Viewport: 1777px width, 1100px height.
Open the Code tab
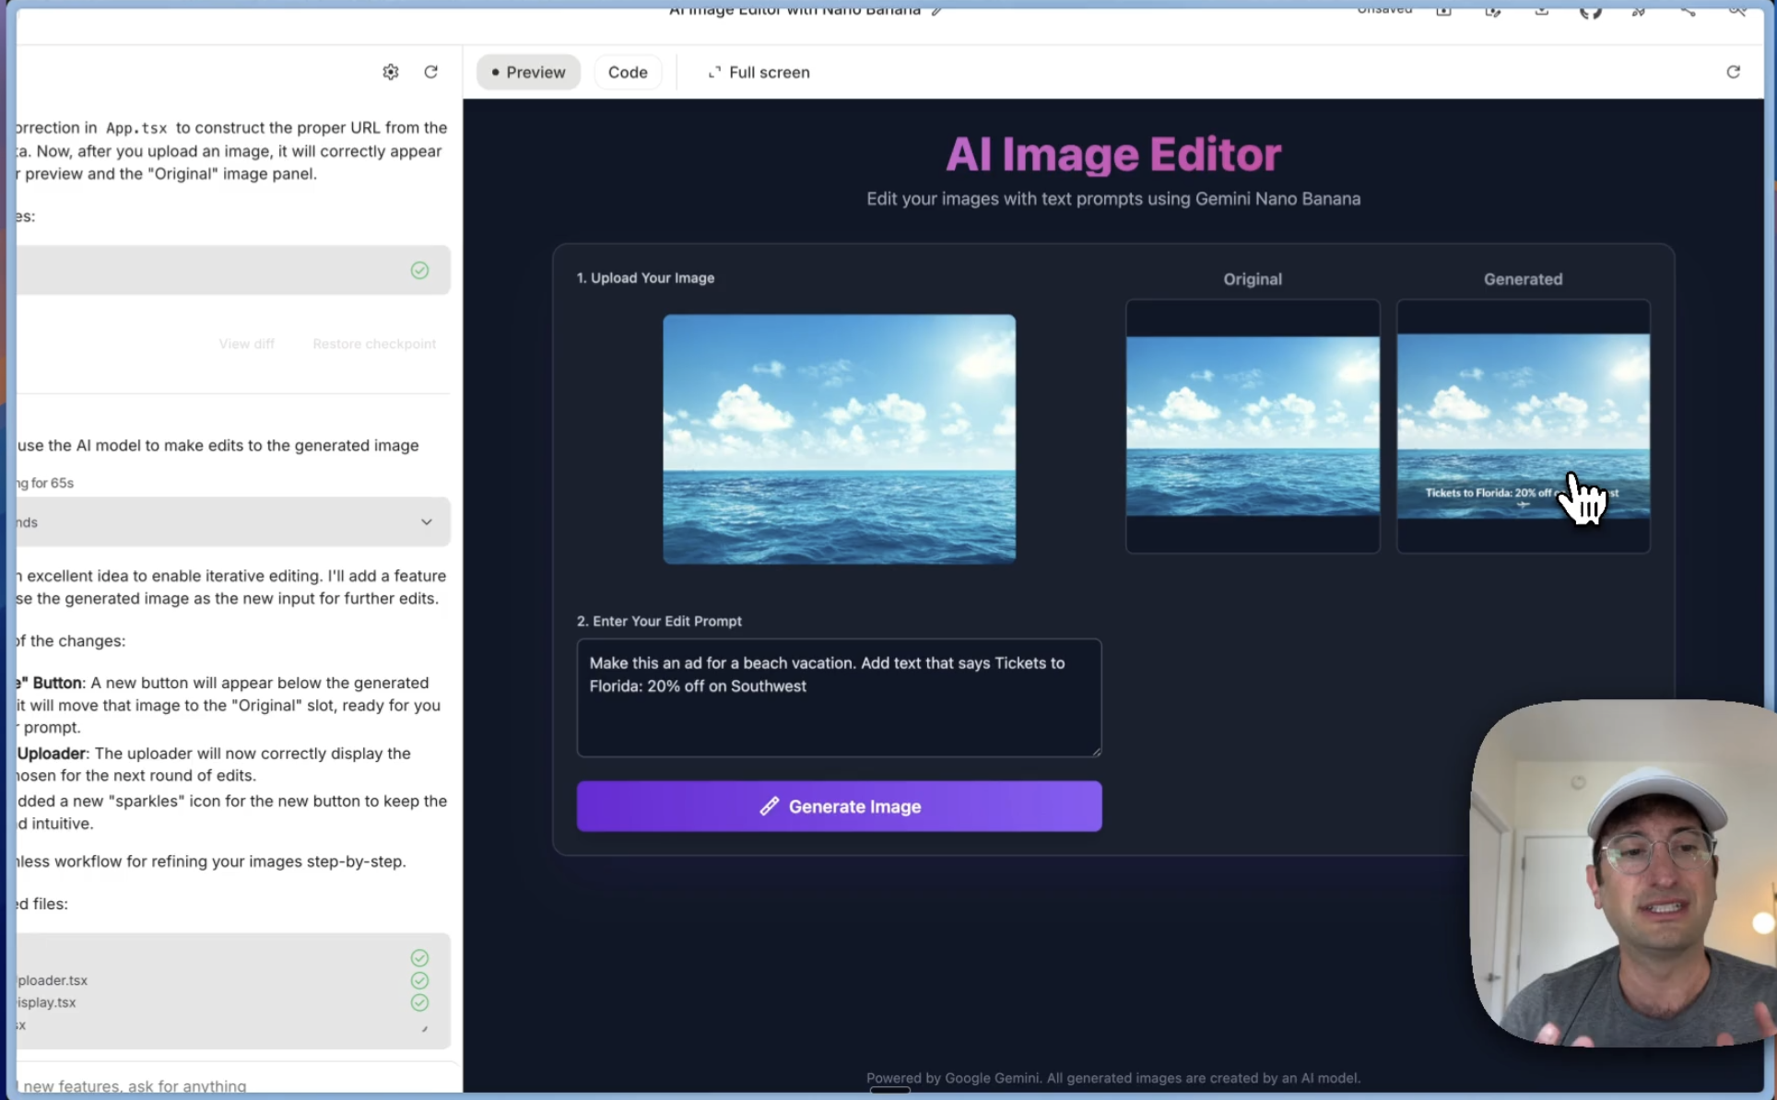(x=628, y=72)
